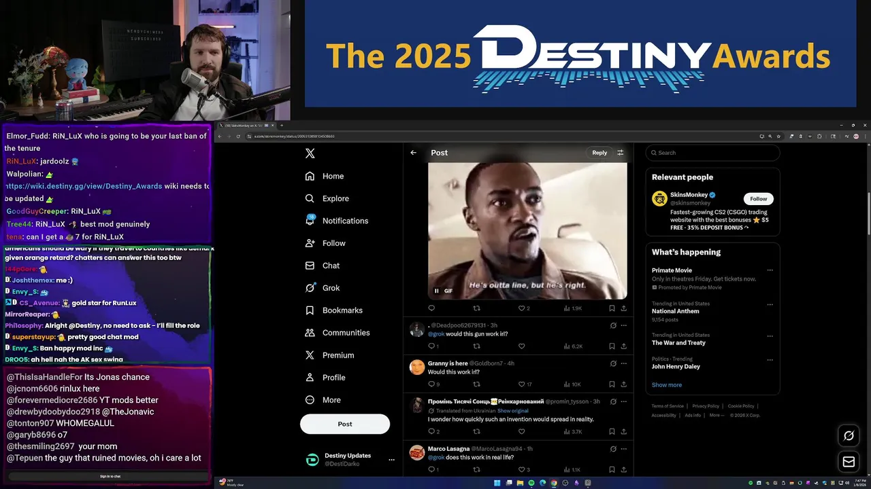871x489 pixels.
Task: Click the white Post button
Action: tap(345, 424)
